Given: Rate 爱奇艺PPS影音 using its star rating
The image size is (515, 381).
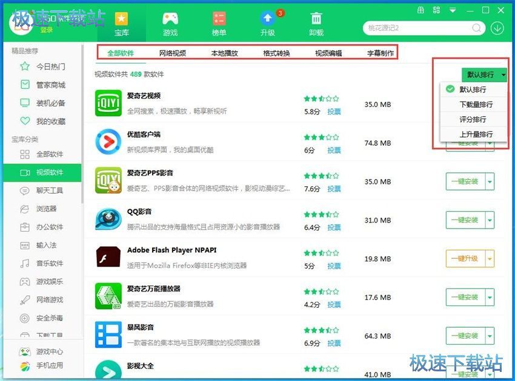Looking at the screenshot, I should click(321, 176).
